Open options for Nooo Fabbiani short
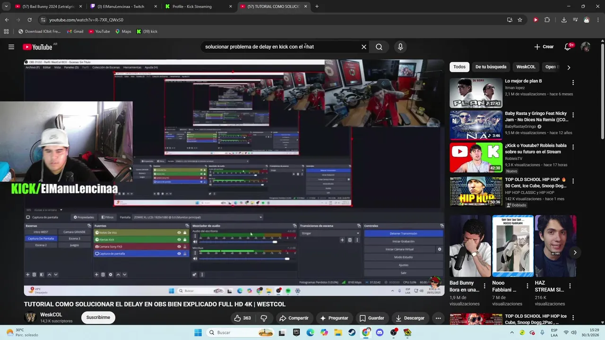 click(527, 286)
